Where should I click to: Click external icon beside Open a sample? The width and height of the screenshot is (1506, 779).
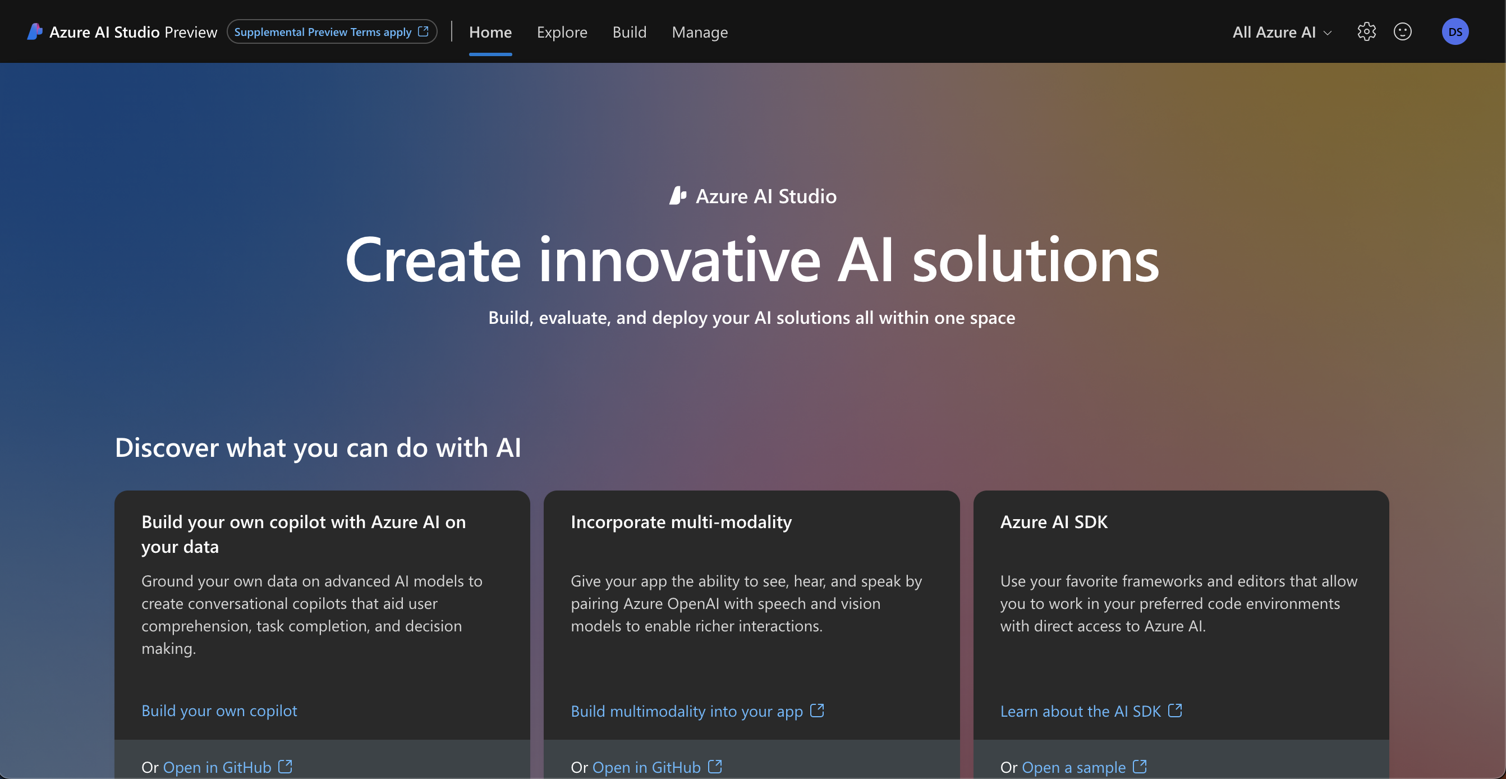(1140, 766)
